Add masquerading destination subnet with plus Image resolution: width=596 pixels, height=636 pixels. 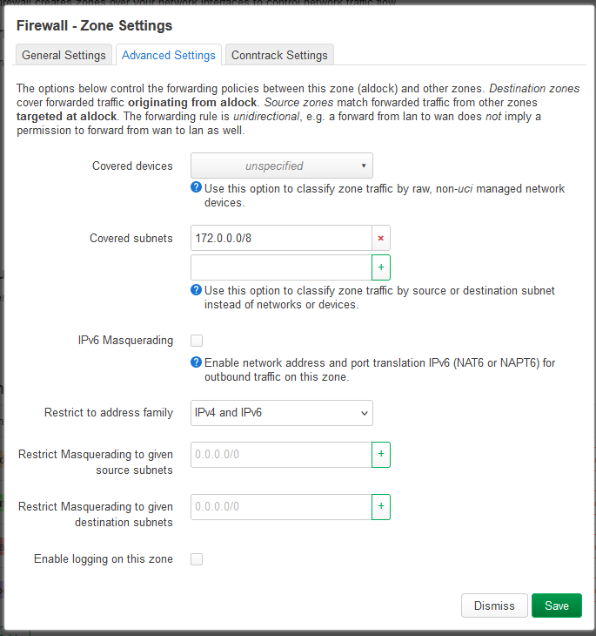point(381,507)
